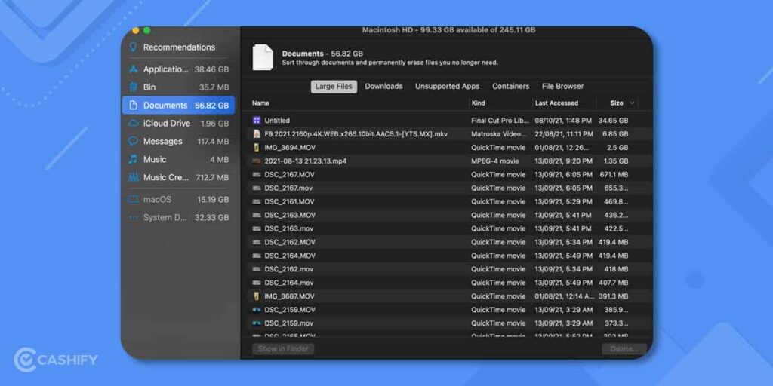Select the F9.2021.2160p.4K.WEB mkv file name
This screenshot has height=386, width=773.
(356, 134)
